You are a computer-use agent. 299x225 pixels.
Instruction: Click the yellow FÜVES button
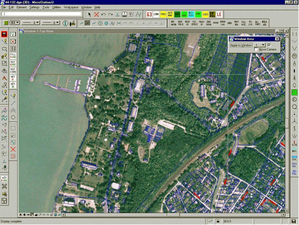163,14
